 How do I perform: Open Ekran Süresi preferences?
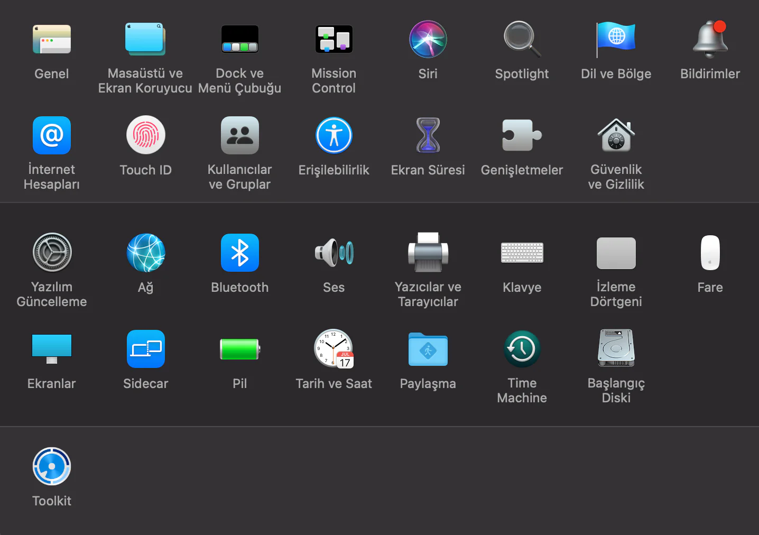click(428, 135)
